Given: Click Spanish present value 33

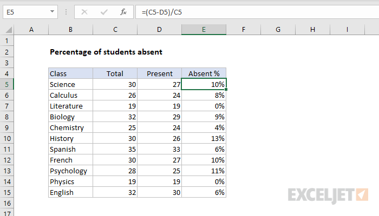Looking at the screenshot, I should pos(159,149).
